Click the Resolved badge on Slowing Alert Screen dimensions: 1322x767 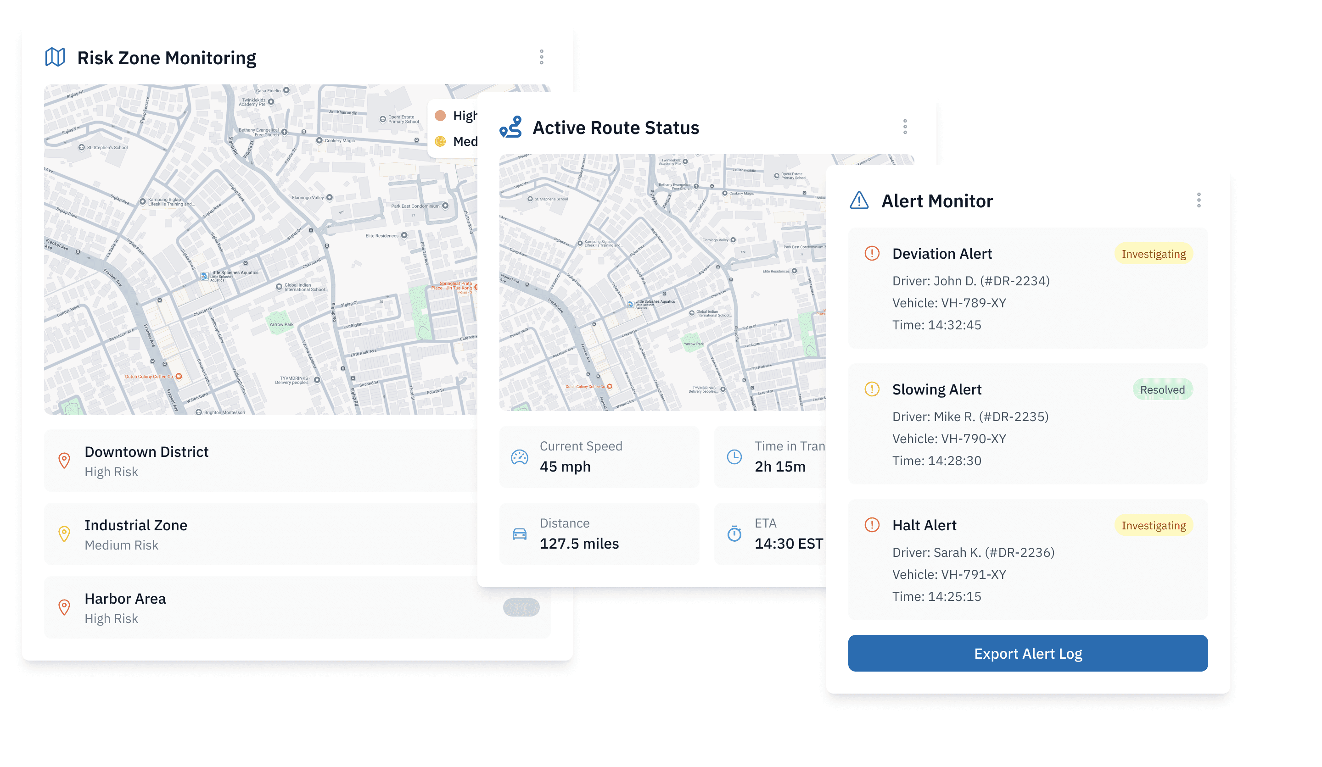click(1163, 389)
